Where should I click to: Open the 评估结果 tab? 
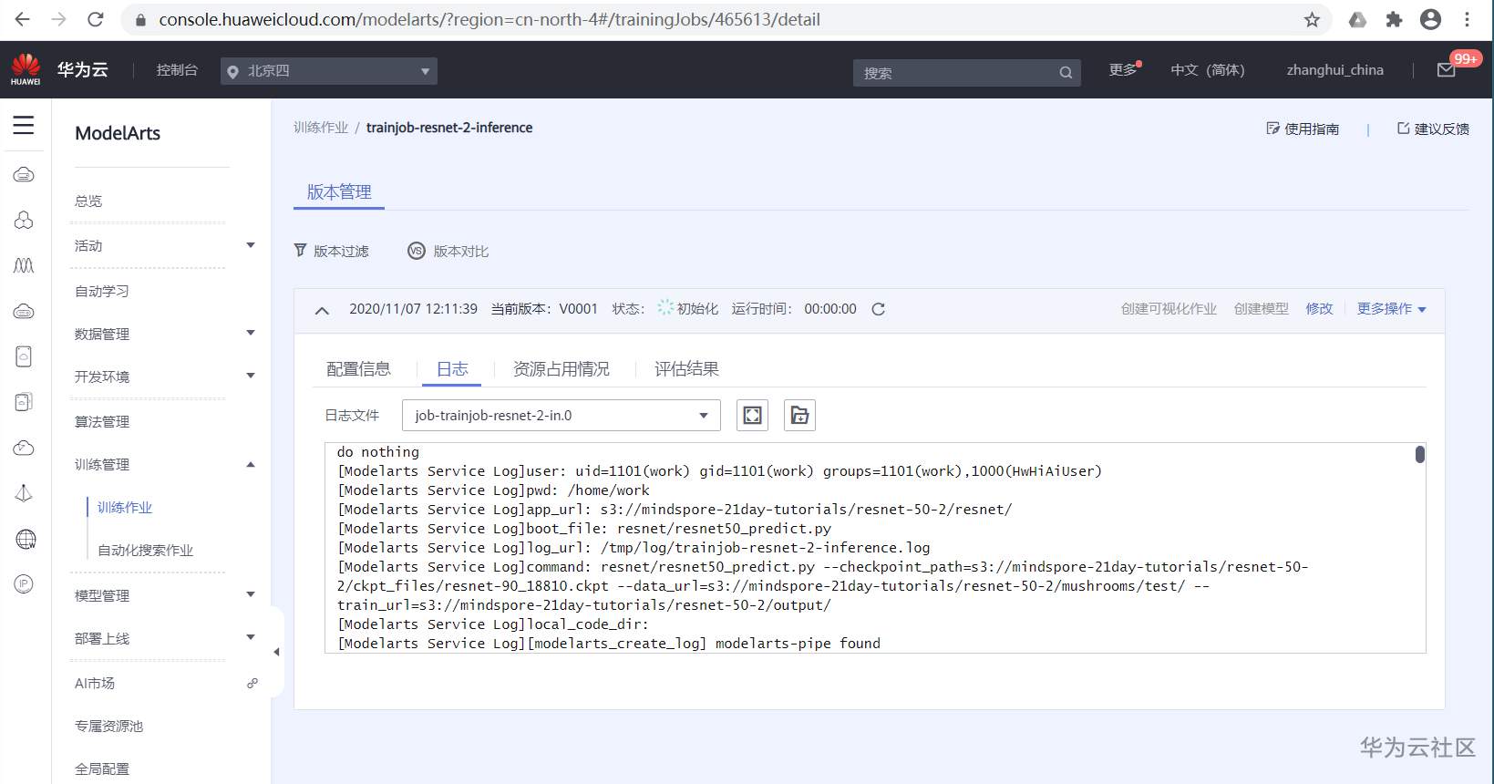[686, 369]
